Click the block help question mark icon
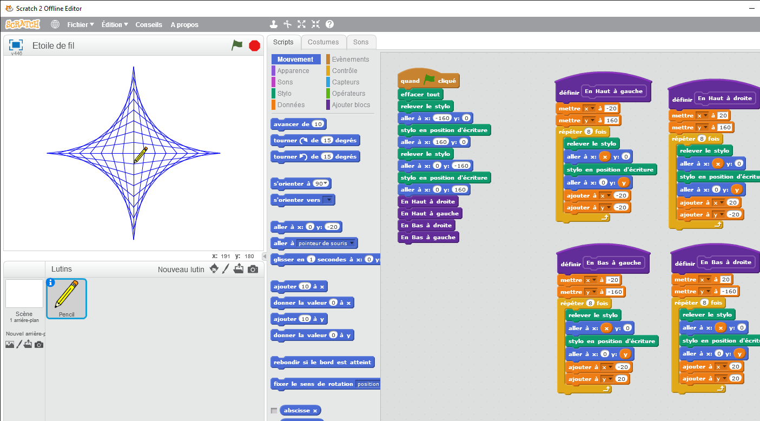760x421 pixels. 329,24
